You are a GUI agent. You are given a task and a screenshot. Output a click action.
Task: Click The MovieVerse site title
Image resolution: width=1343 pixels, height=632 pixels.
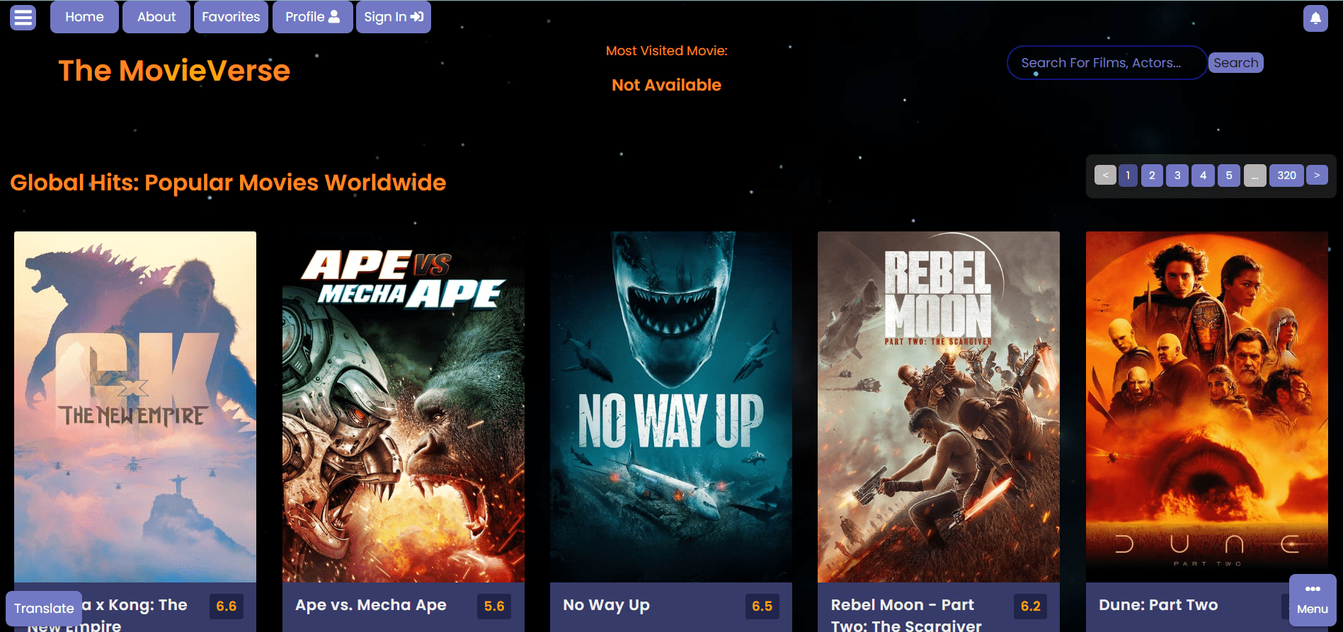(174, 71)
